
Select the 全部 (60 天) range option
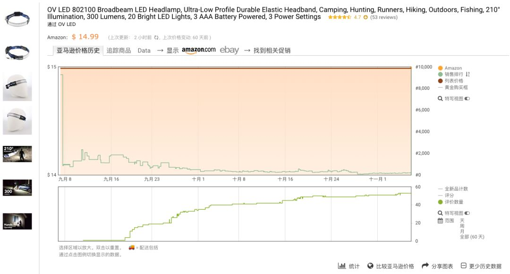472,237
